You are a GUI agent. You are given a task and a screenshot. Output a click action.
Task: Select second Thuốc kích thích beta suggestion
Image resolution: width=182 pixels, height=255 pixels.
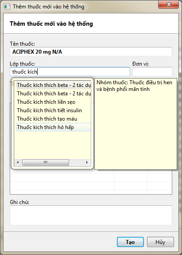54,94
